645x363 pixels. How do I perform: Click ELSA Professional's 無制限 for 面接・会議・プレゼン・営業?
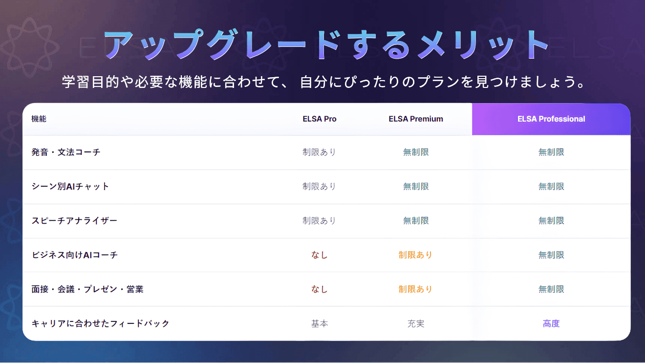click(x=551, y=289)
